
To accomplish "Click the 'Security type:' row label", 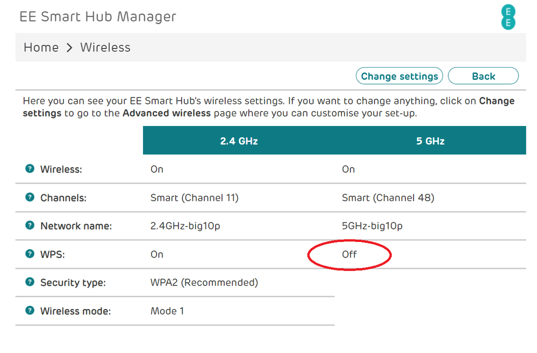I will [73, 283].
